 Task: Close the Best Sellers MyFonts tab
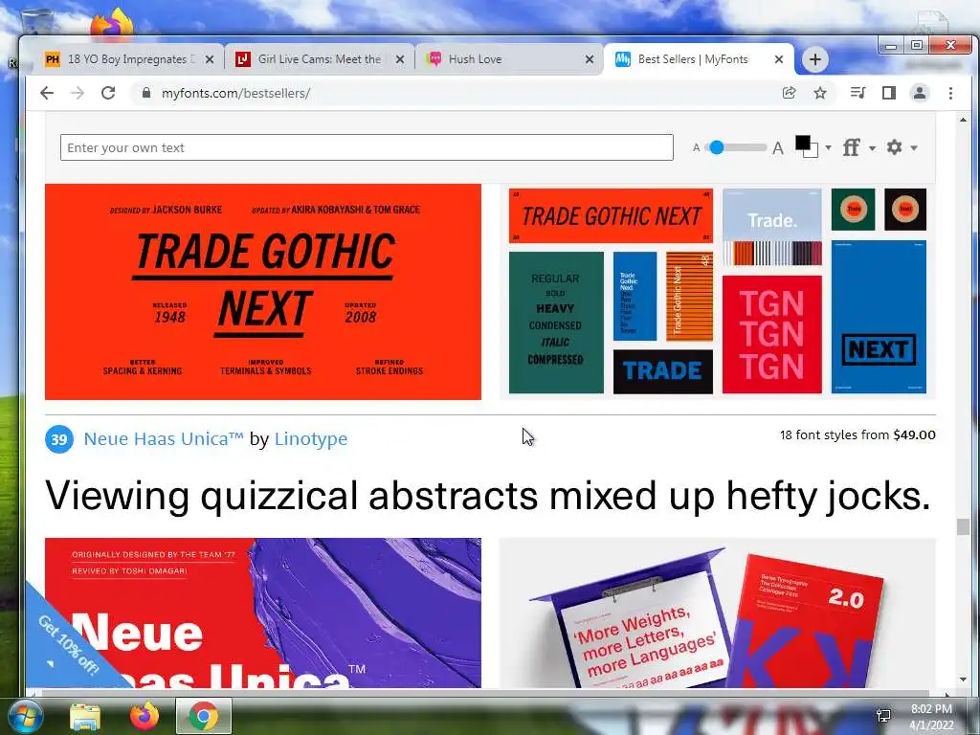(779, 59)
